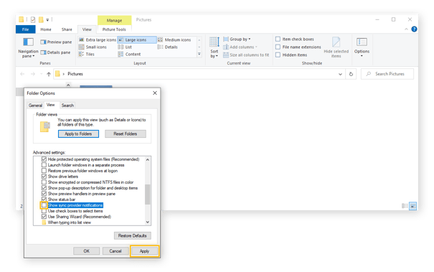Click the New folder quick access icon
The height and width of the screenshot is (272, 434).
[x=41, y=19]
